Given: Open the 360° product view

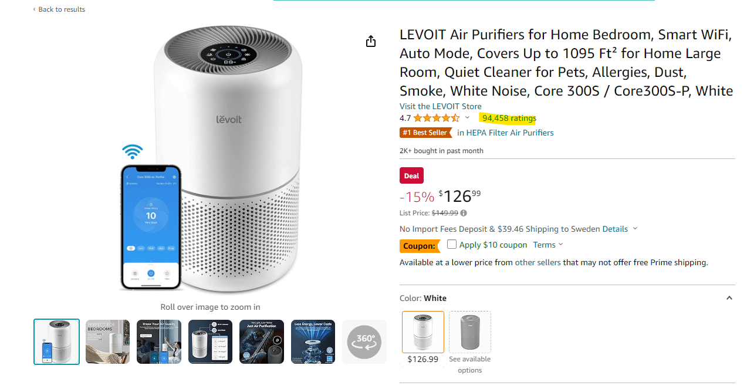Looking at the screenshot, I should pyautogui.click(x=364, y=341).
